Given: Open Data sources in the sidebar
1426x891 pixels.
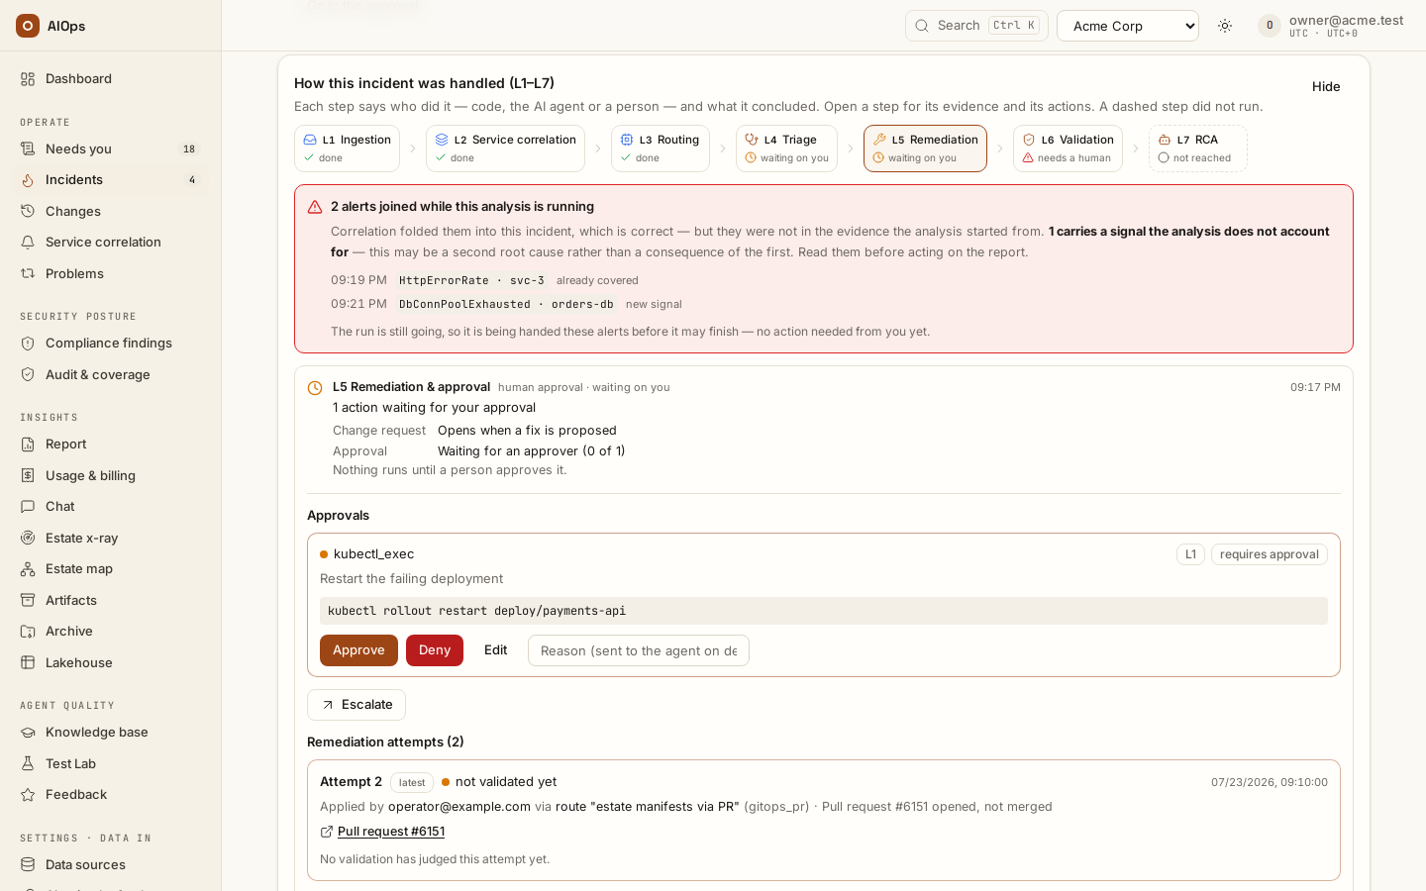Looking at the screenshot, I should (111, 865).
